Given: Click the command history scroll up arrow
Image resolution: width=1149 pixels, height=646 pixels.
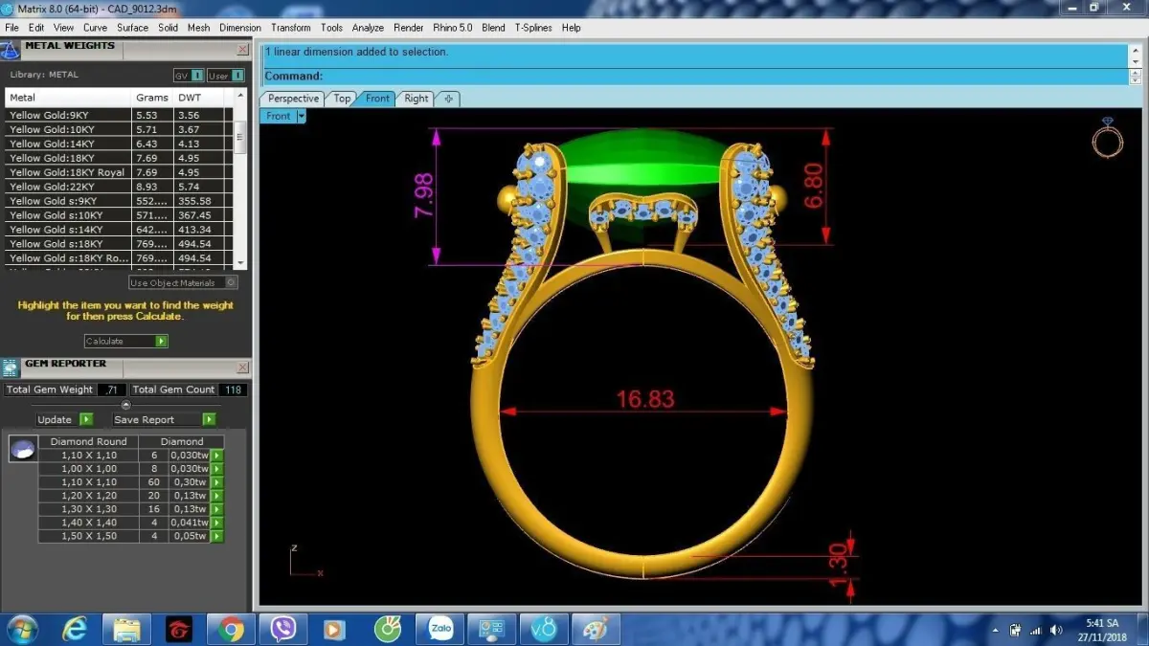Looking at the screenshot, I should pos(1136,50).
